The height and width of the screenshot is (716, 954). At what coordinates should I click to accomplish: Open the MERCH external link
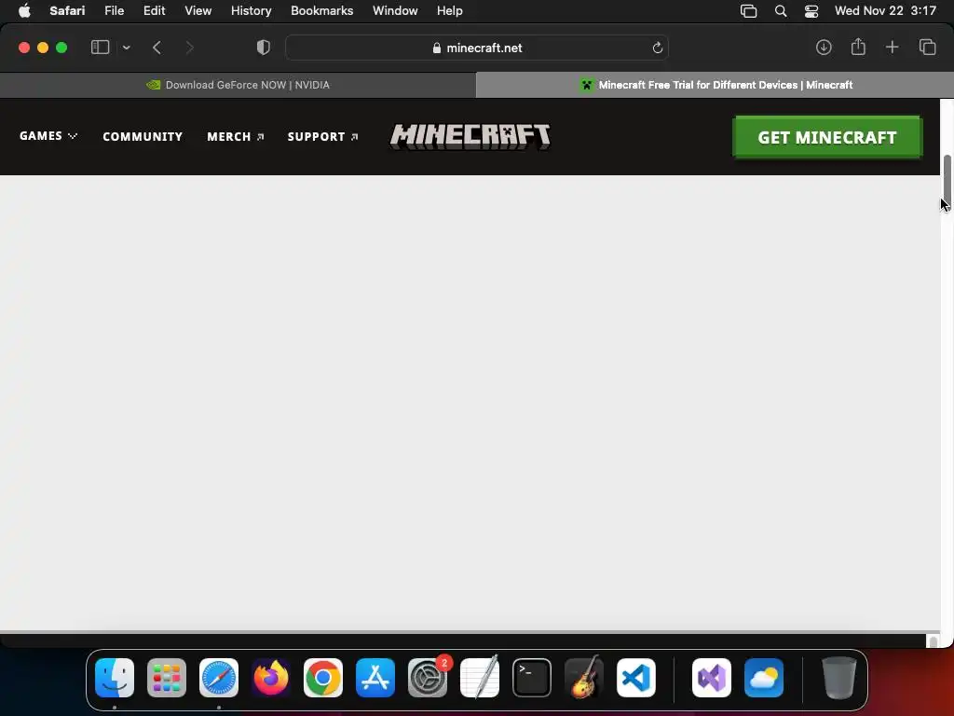click(236, 136)
